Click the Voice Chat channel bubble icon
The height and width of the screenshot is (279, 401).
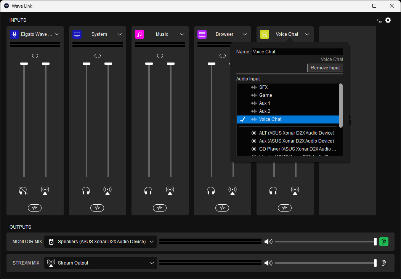[x=265, y=34]
